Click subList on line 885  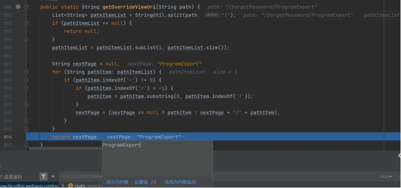click(145, 48)
